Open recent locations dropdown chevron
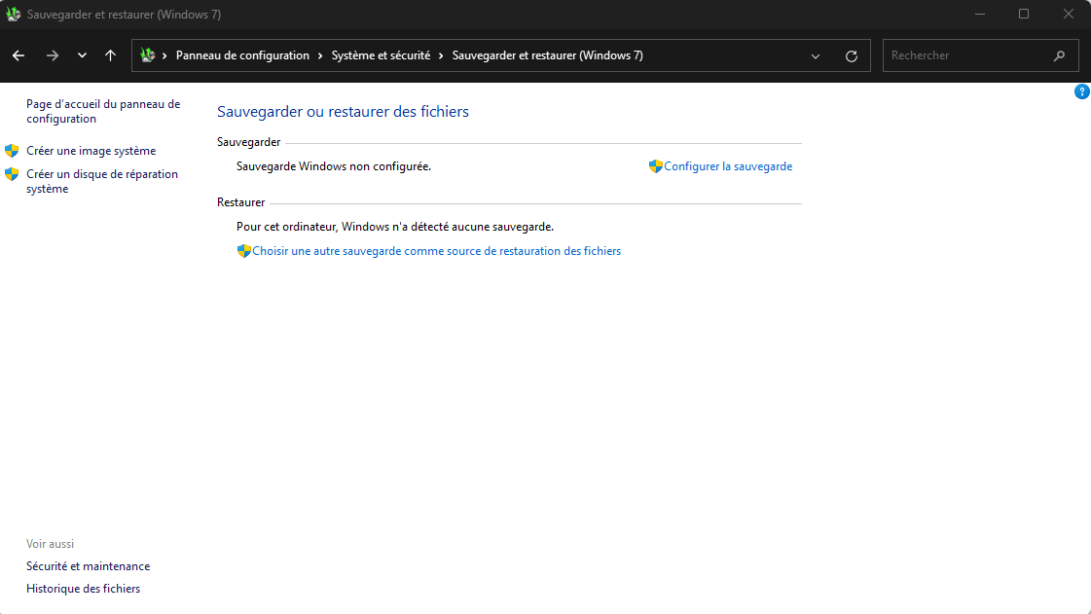Viewport: 1091px width, 614px height. [x=82, y=55]
